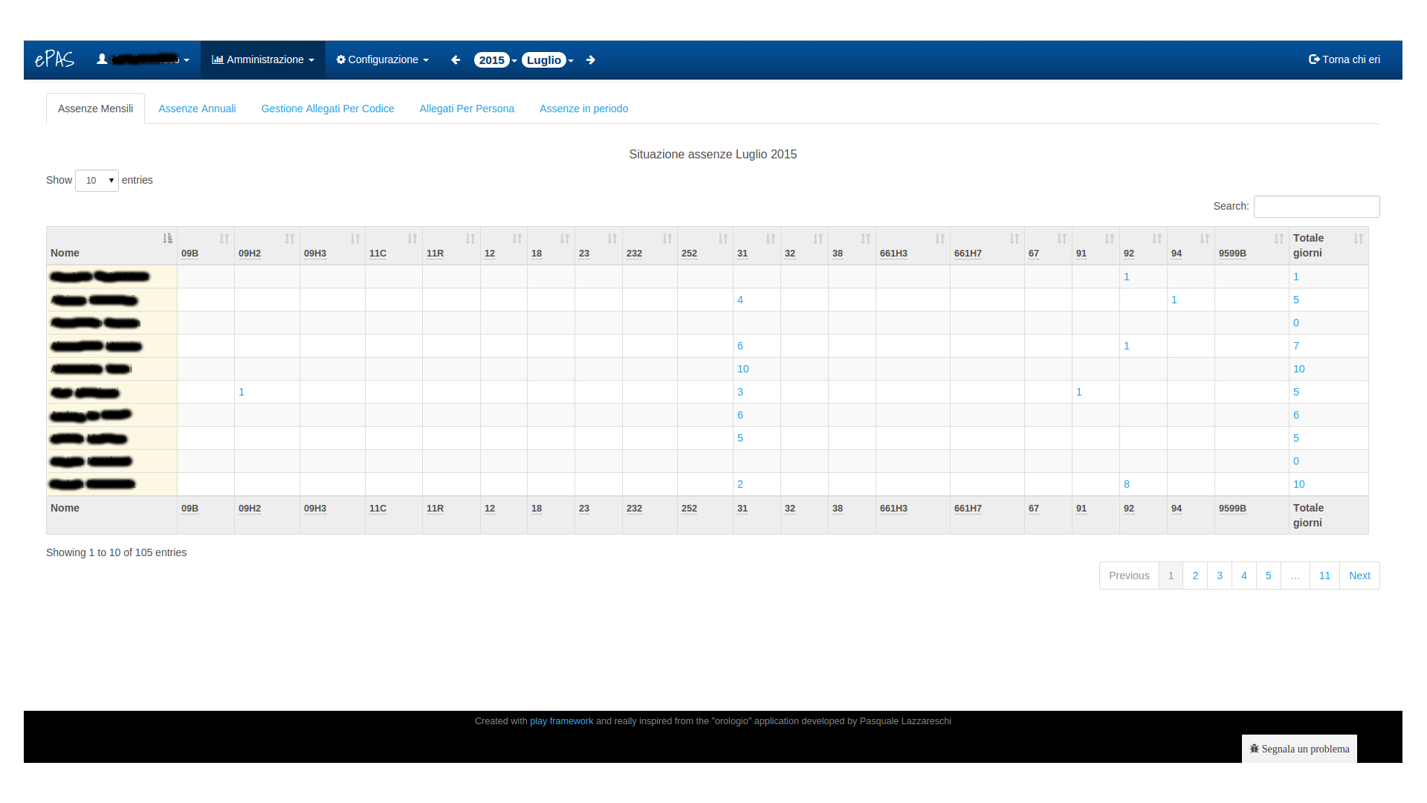Open the Amministrazione menu
This screenshot has height=803, width=1427.
pyautogui.click(x=263, y=59)
